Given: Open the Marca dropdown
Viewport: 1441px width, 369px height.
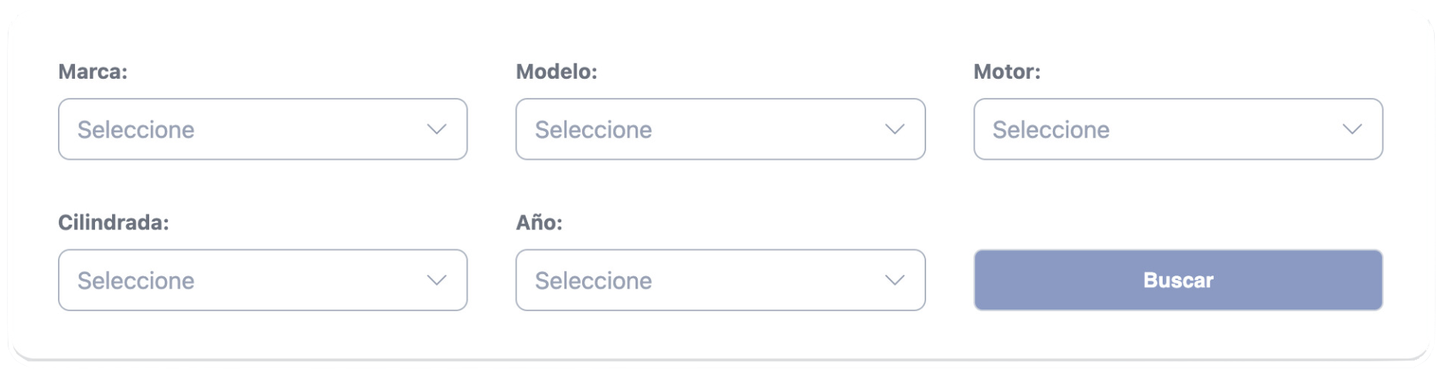Looking at the screenshot, I should tap(263, 129).
